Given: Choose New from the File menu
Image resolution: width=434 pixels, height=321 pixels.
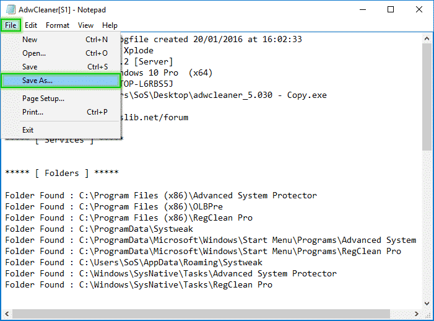Looking at the screenshot, I should [30, 40].
